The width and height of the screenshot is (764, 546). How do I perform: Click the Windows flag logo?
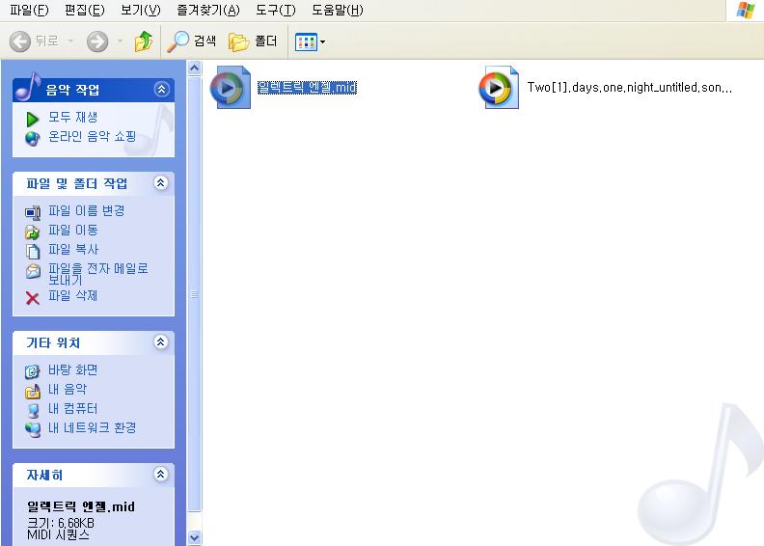pyautogui.click(x=746, y=10)
